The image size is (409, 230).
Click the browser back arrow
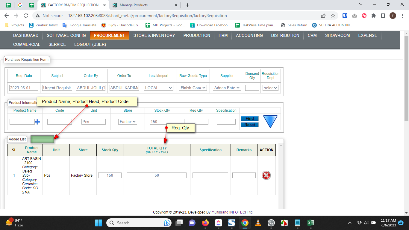pyautogui.click(x=7, y=16)
